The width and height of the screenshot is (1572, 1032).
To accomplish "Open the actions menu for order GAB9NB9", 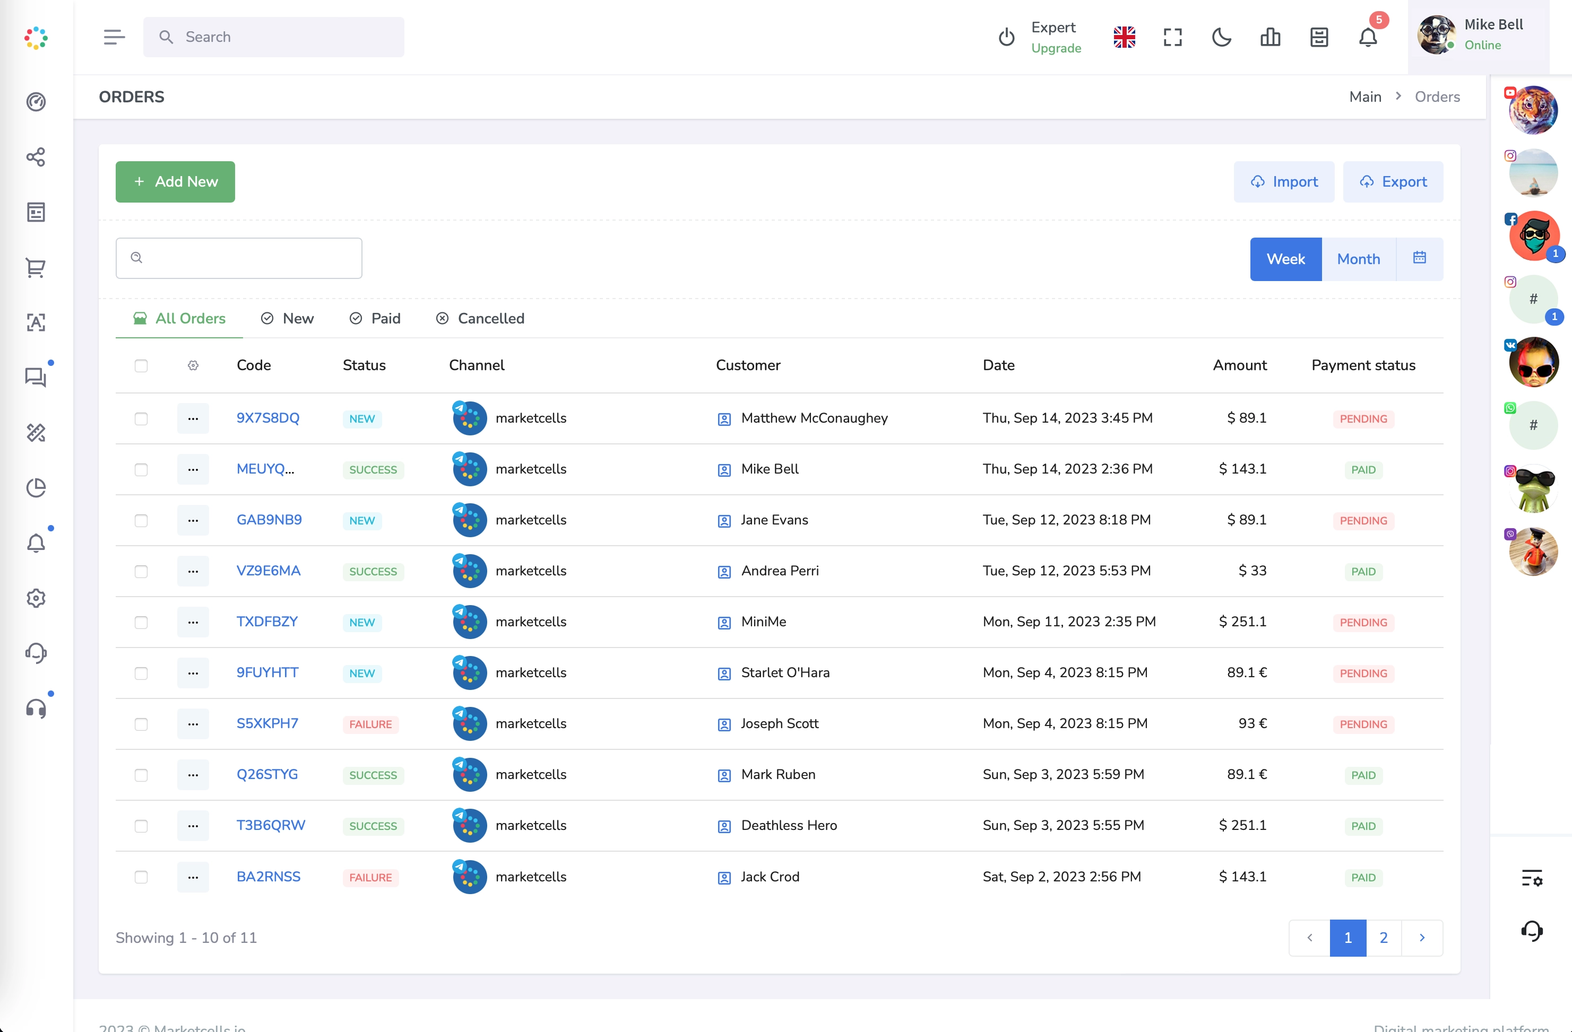I will [193, 521].
